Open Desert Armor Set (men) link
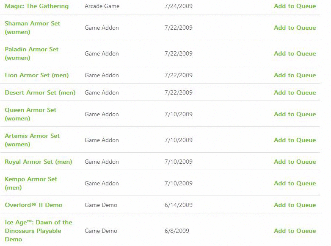The height and width of the screenshot is (246, 331). [40, 92]
